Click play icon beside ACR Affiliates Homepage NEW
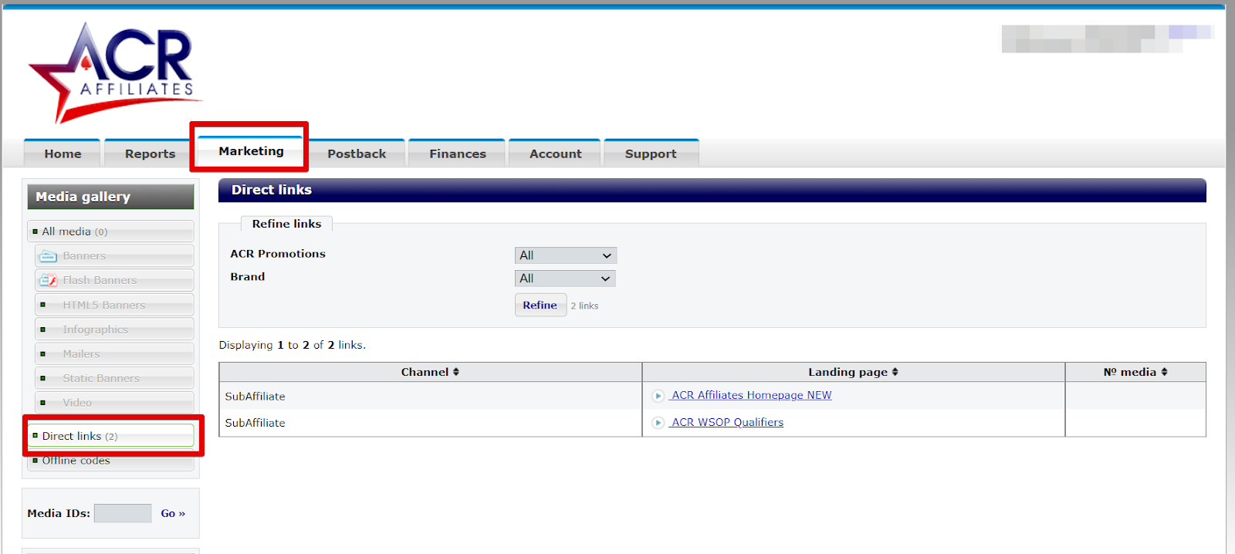 tap(658, 396)
